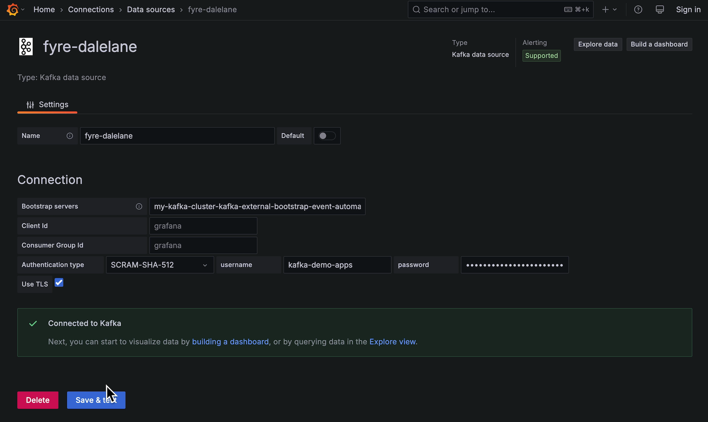The height and width of the screenshot is (422, 708).
Task: Focus the Client Id input field
Action: coord(203,226)
